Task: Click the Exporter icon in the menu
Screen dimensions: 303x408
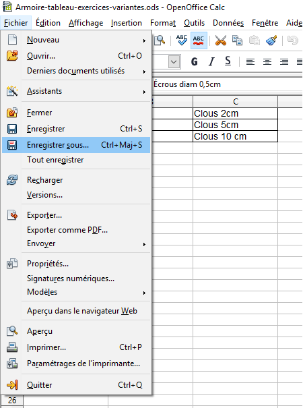Action: 12,215
